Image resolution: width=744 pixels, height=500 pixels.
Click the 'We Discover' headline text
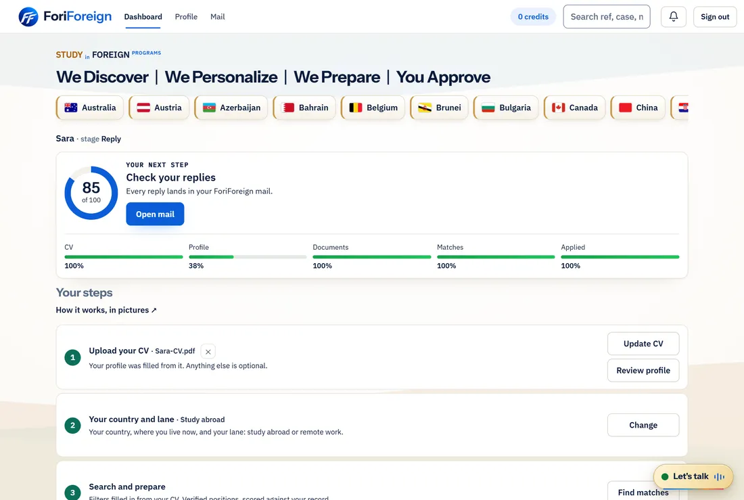[102, 77]
